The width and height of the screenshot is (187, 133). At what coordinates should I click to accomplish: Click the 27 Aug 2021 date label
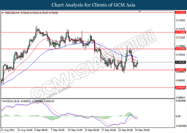(x=8, y=130)
